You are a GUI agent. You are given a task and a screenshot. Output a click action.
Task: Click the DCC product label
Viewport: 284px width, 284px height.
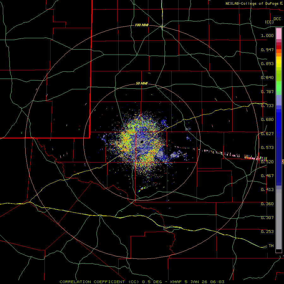[x=277, y=19]
